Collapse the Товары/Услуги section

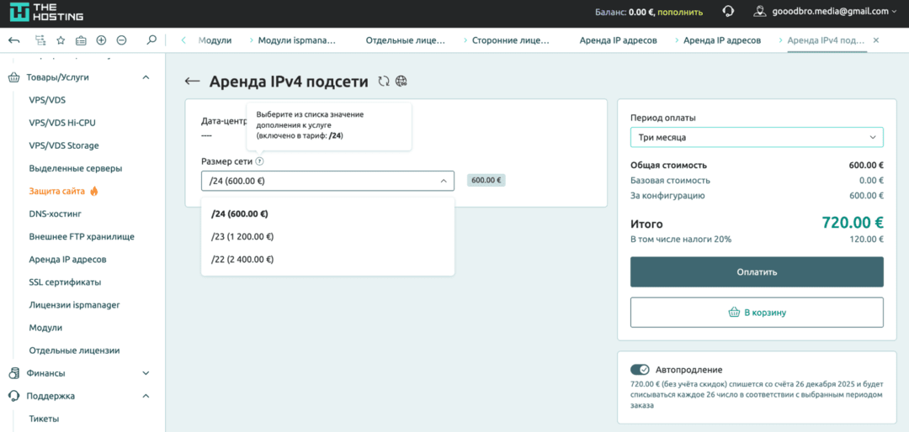(146, 77)
